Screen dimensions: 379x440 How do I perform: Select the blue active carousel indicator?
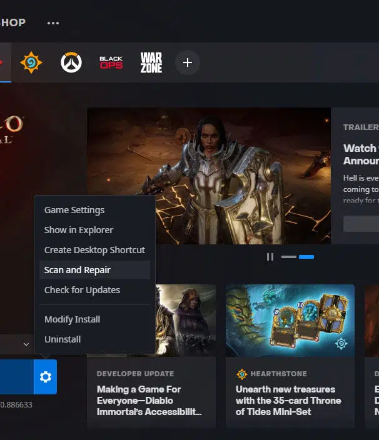click(306, 257)
